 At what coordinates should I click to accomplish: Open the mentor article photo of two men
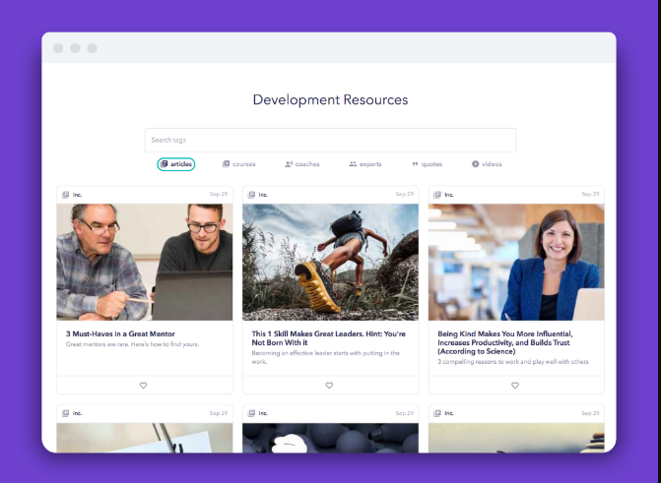click(x=145, y=262)
